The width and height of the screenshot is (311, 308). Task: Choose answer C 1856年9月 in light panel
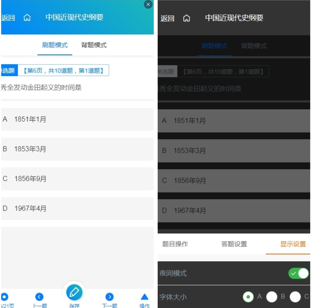[x=77, y=179]
